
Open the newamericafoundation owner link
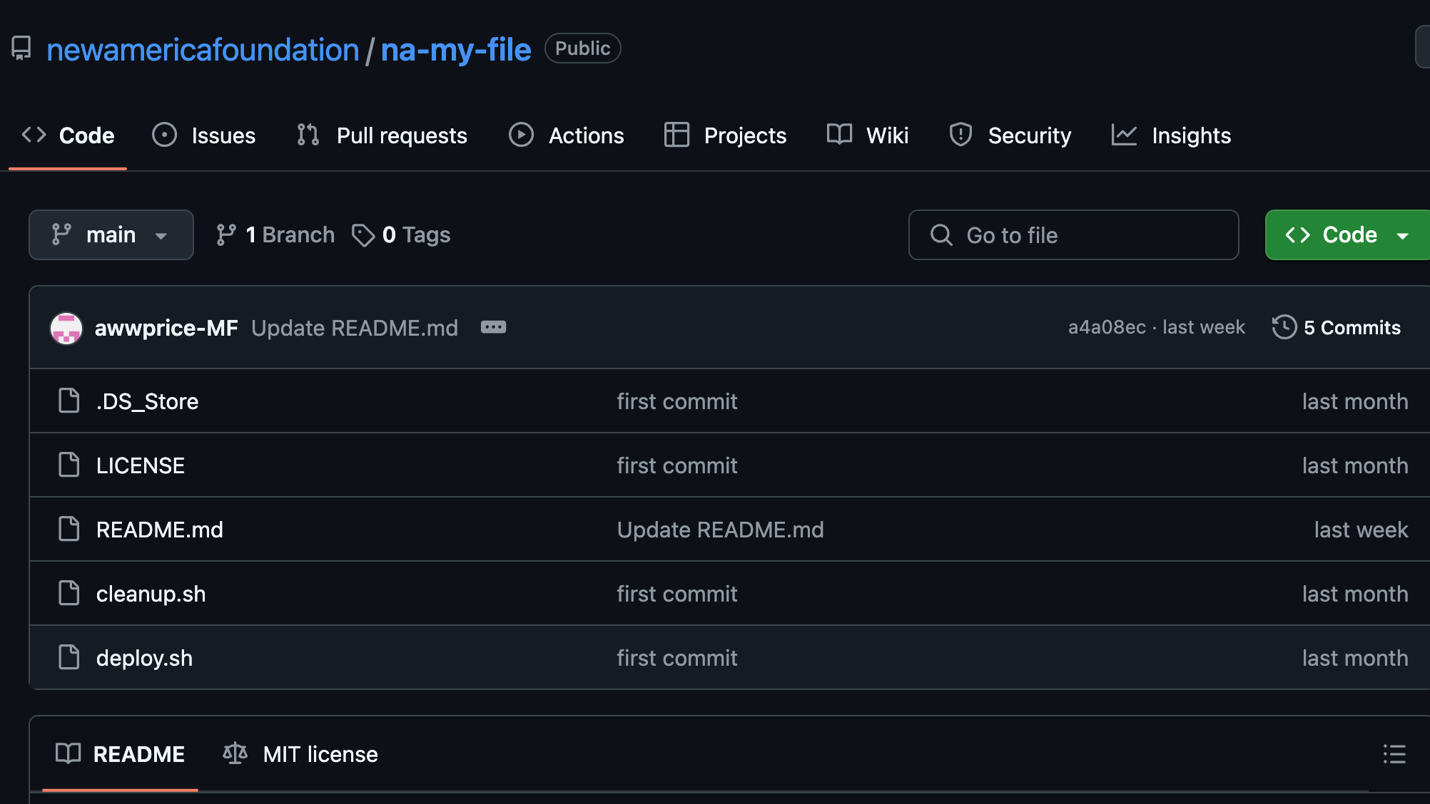tap(203, 50)
